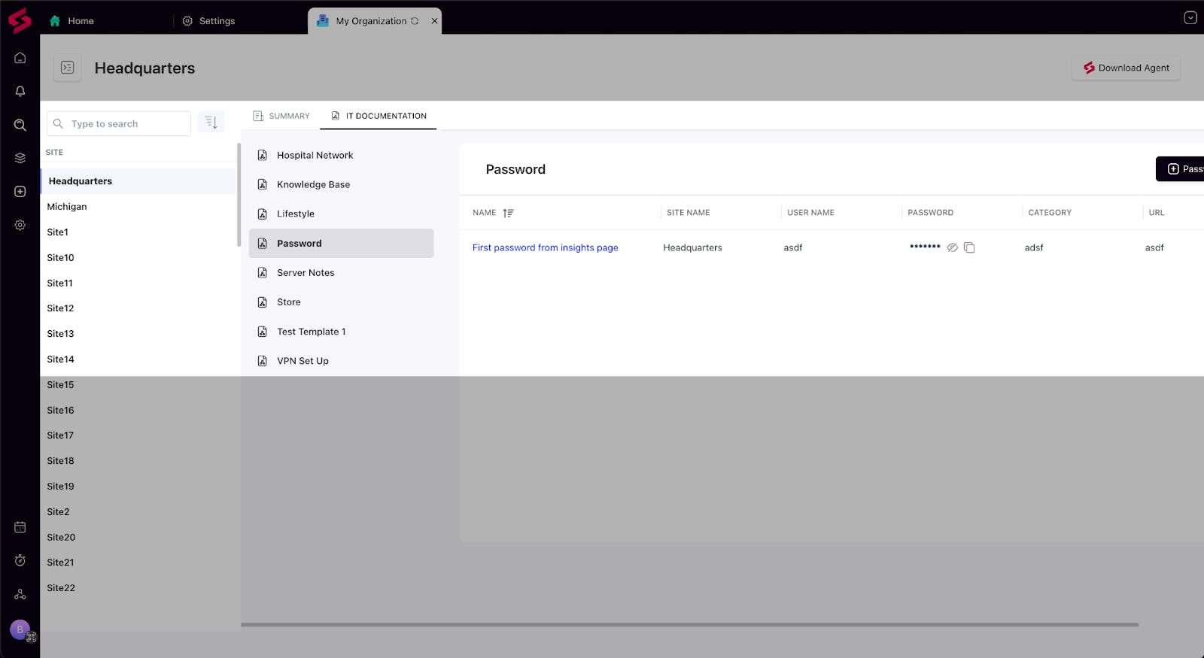Switch to the Settings tab
Image resolution: width=1204 pixels, height=658 pixels.
(208, 21)
